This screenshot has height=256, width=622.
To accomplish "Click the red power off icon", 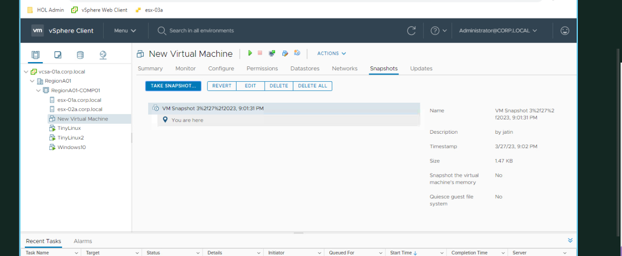I will tap(260, 53).
